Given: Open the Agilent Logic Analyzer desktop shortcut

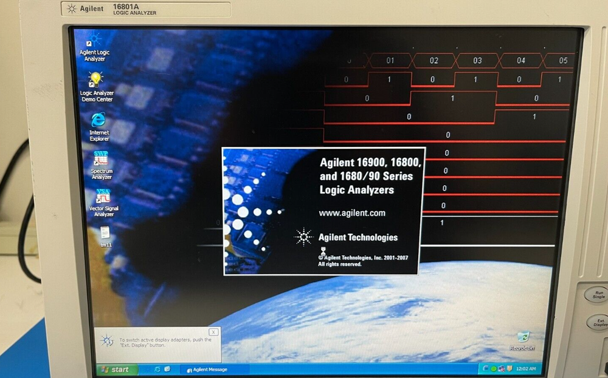Looking at the screenshot, I should coord(94,47).
